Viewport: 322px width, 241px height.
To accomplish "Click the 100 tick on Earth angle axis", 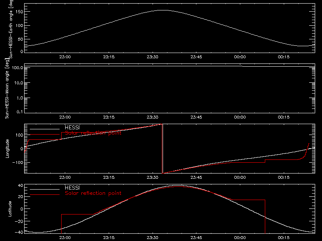I will click(20, 25).
